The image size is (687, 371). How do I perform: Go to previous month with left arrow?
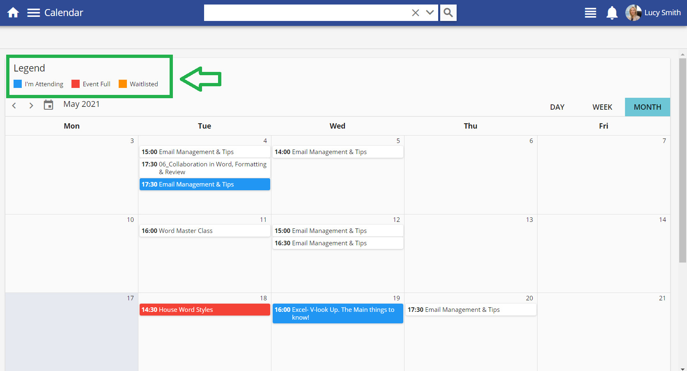coord(14,105)
